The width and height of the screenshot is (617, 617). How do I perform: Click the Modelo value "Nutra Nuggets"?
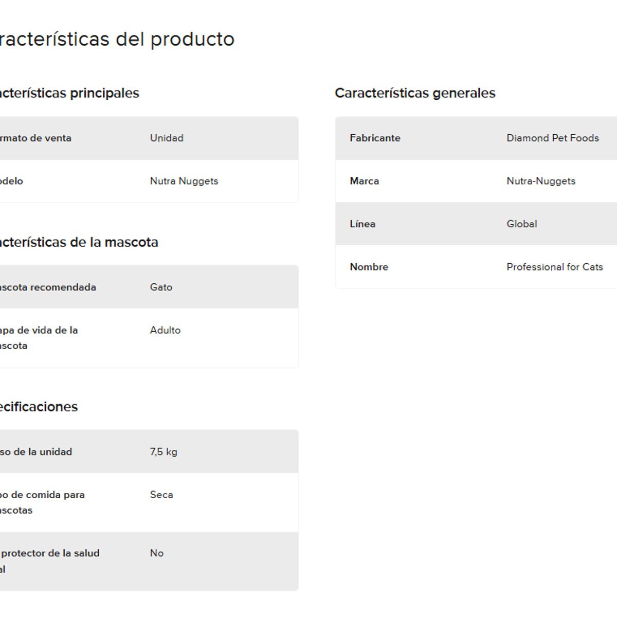184,181
